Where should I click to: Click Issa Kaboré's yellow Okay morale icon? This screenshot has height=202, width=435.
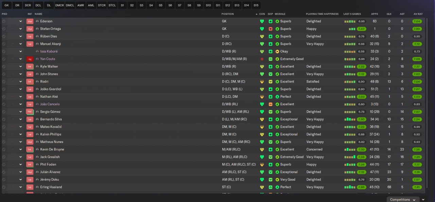point(277,52)
